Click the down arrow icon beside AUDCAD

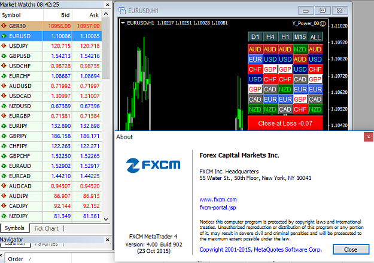[4, 186]
